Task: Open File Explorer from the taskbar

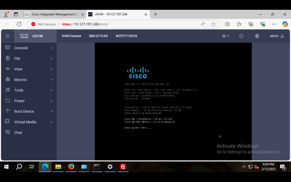Action: click(58, 167)
